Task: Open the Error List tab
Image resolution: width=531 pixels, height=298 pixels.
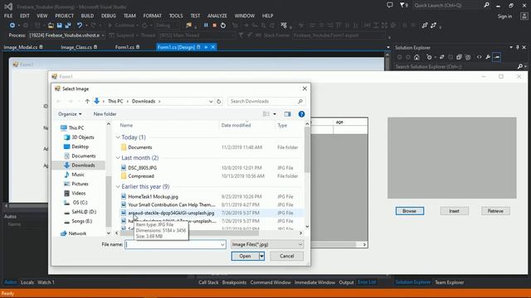Action: coord(367,282)
